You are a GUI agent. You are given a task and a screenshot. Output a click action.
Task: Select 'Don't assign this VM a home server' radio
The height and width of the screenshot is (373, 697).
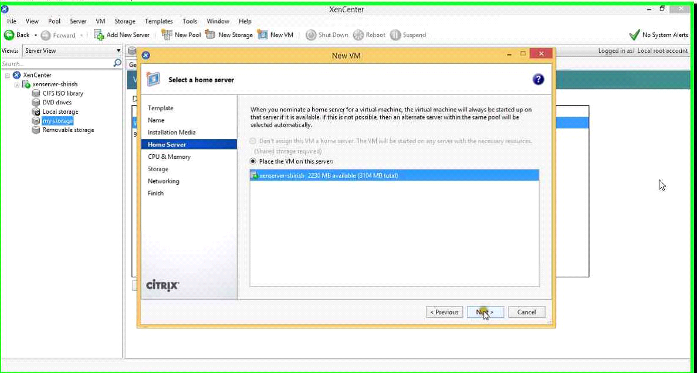pyautogui.click(x=253, y=141)
